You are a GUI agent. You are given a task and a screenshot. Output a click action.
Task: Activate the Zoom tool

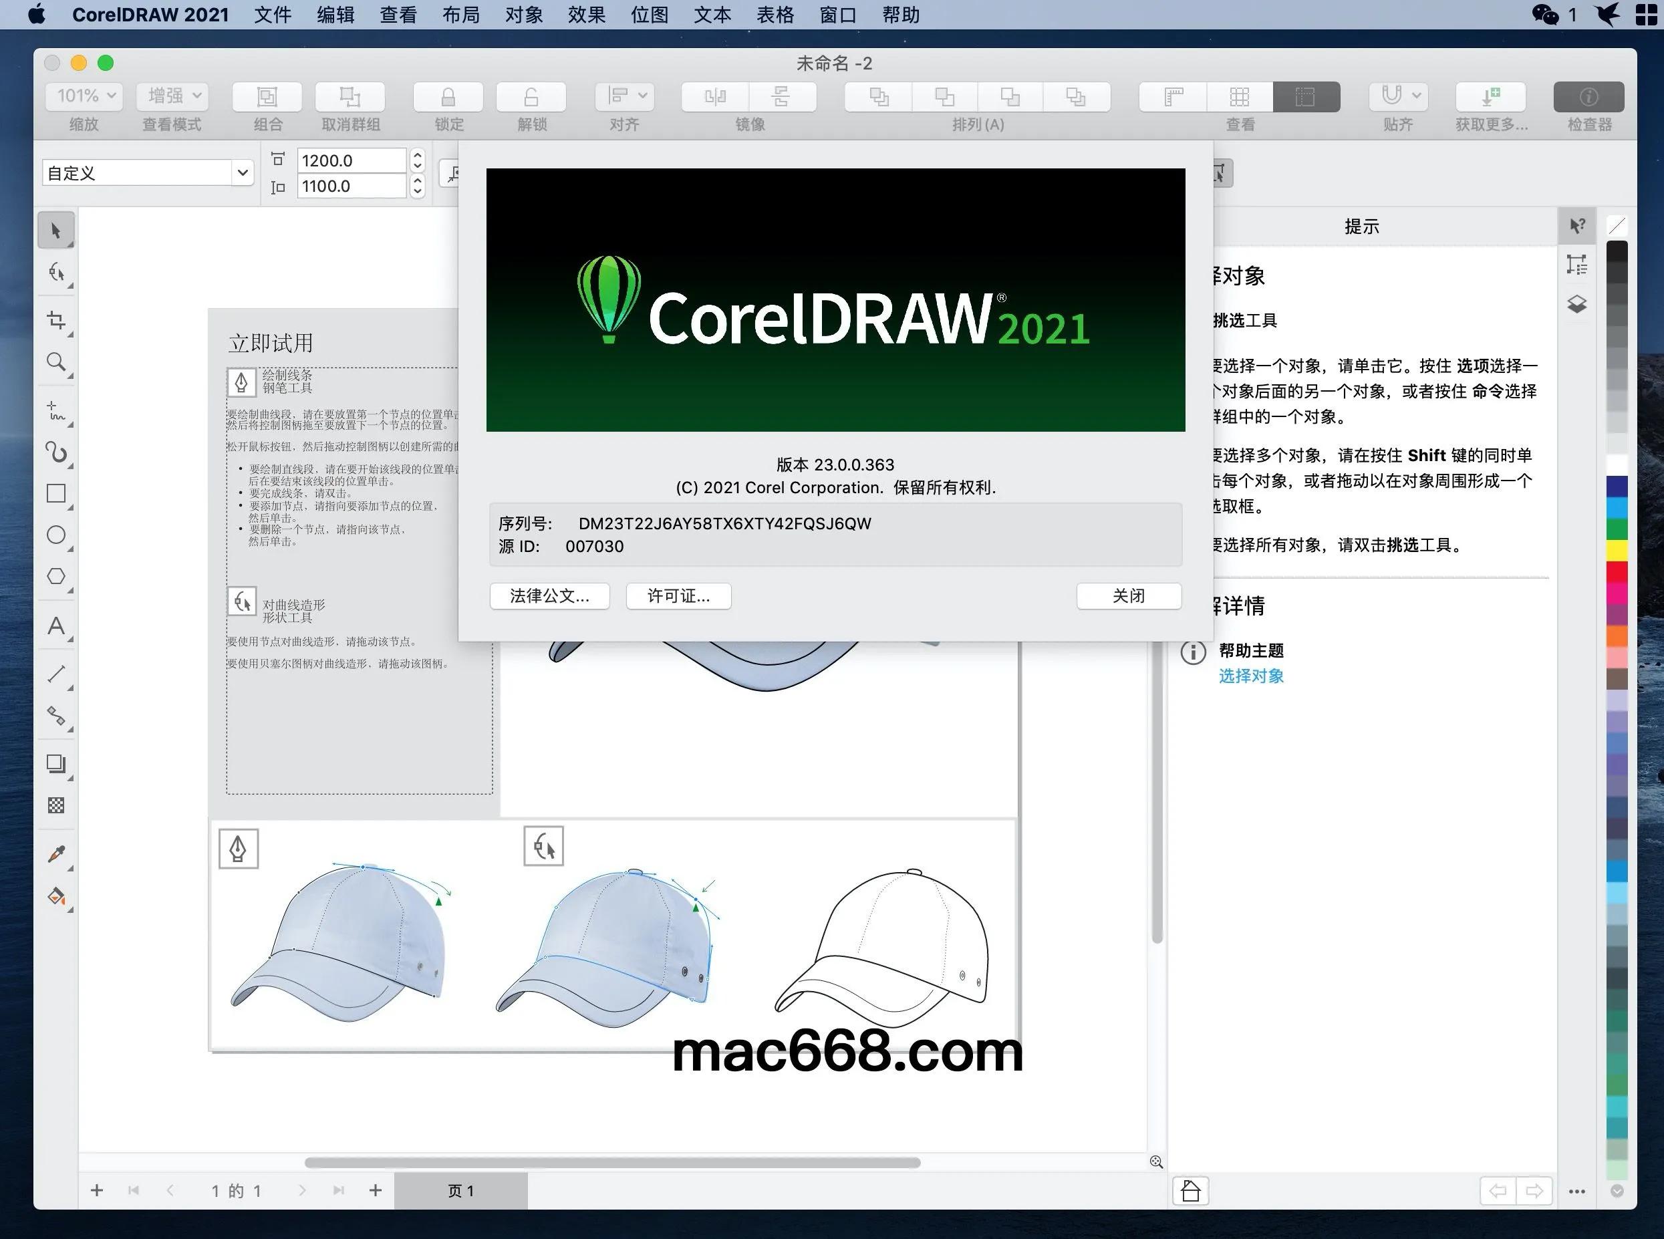pyautogui.click(x=55, y=363)
